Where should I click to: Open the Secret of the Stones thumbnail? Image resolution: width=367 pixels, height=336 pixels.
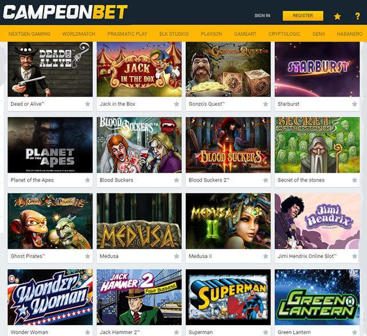pos(317,145)
